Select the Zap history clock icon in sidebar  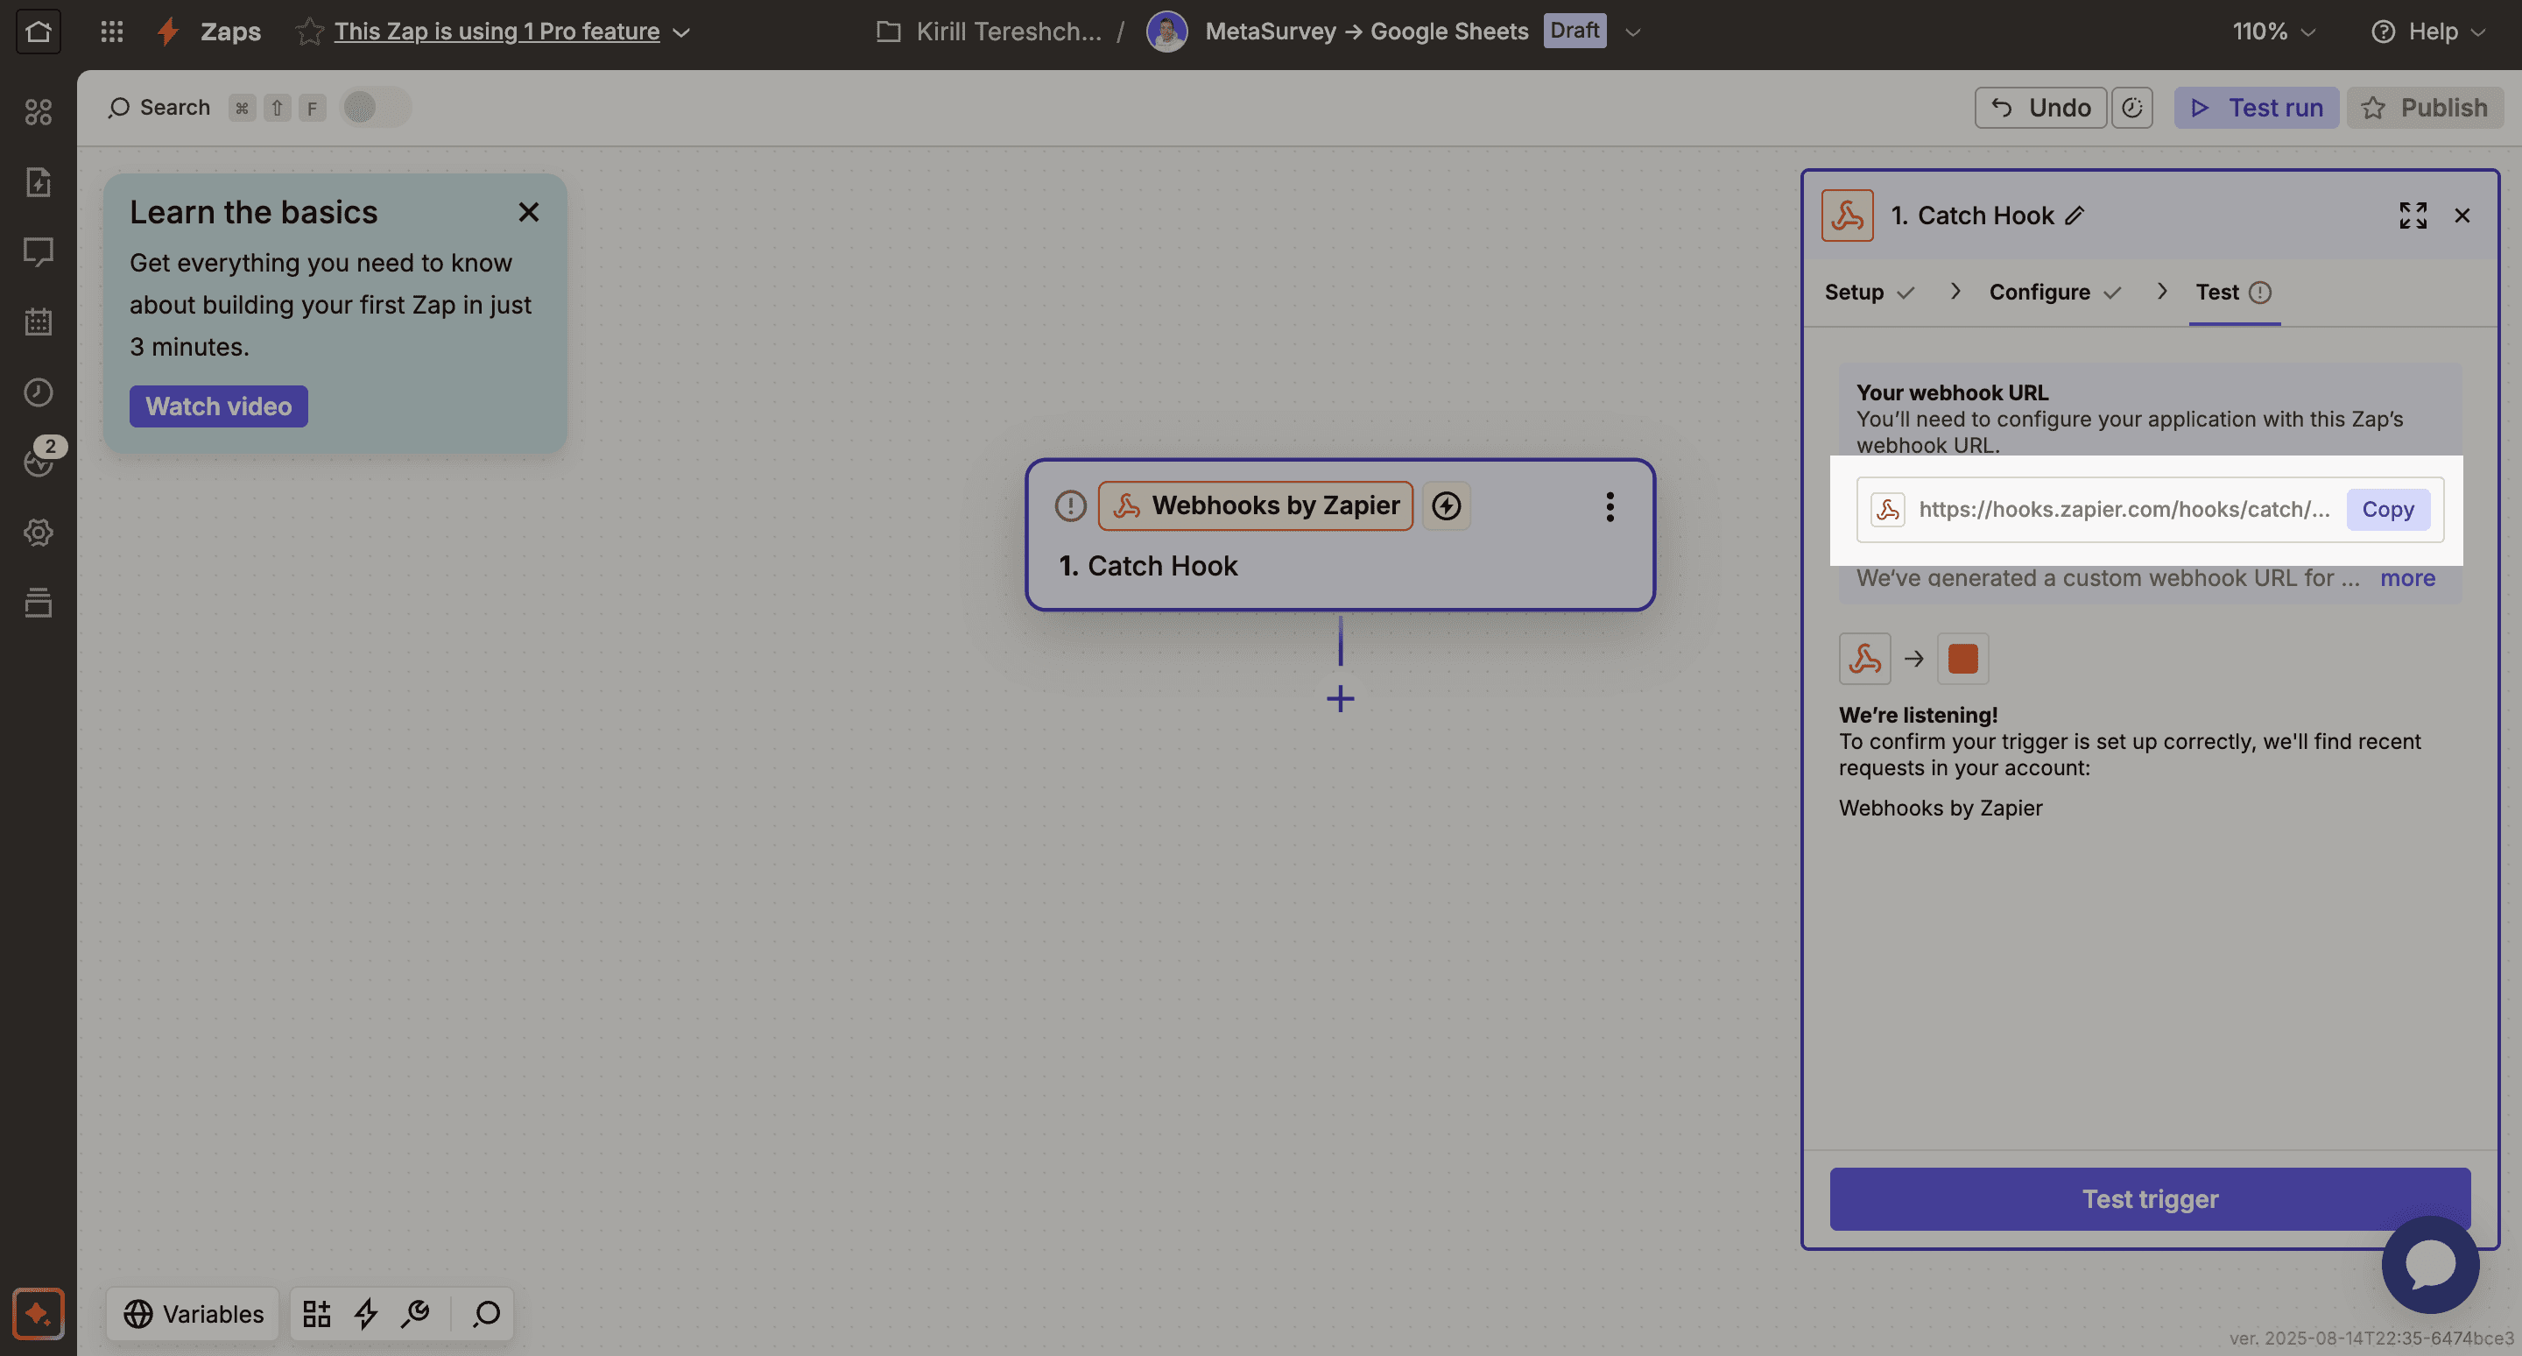(39, 392)
